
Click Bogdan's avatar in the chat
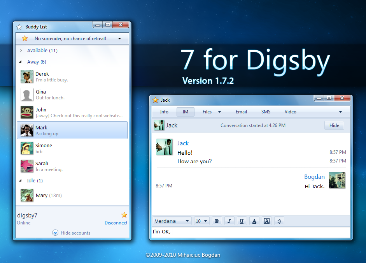[x=337, y=180]
